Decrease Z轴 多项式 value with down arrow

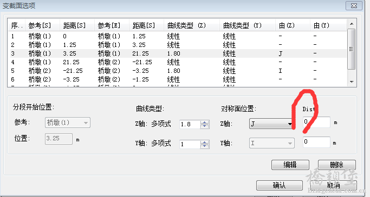[x=205, y=126]
